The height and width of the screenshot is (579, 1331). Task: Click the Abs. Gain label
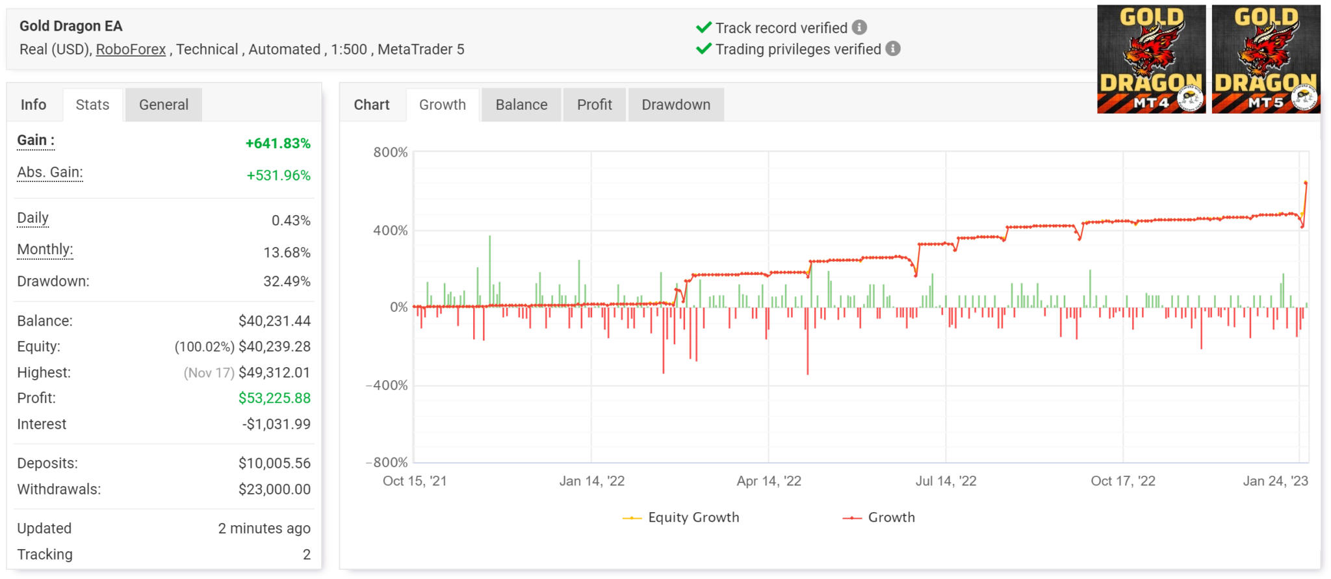pyautogui.click(x=50, y=172)
